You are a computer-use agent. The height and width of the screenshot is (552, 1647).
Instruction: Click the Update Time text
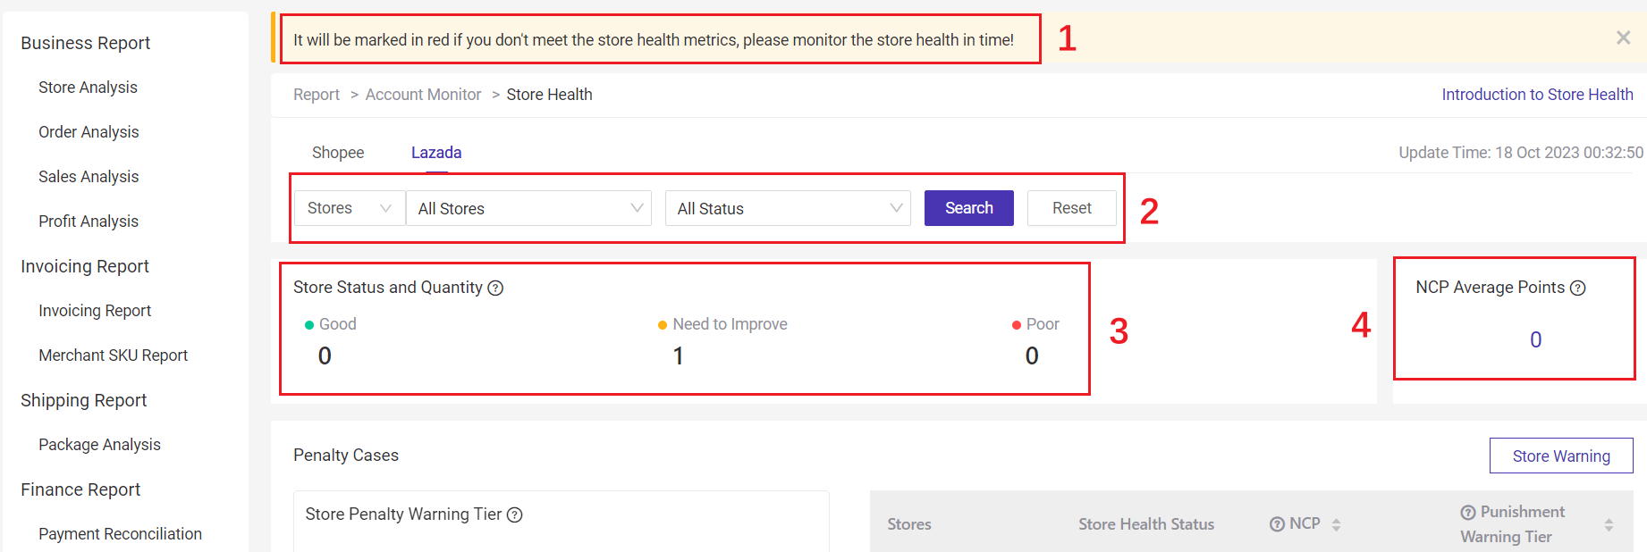coord(1521,153)
